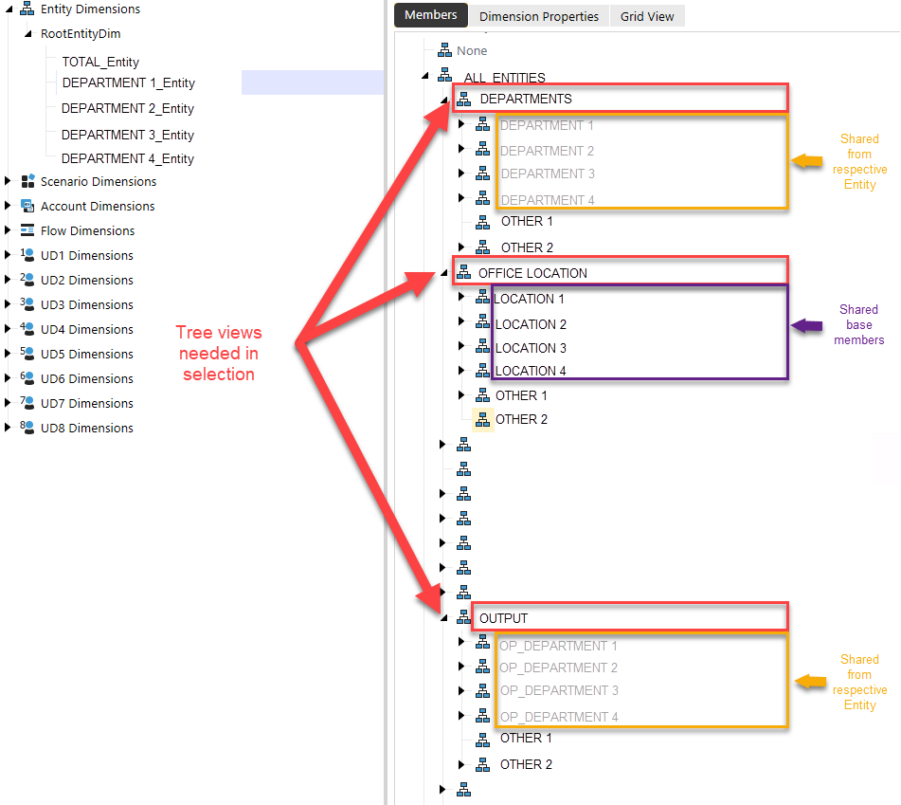Click the Members button
Viewport: 901px width, 805px height.
(430, 15)
